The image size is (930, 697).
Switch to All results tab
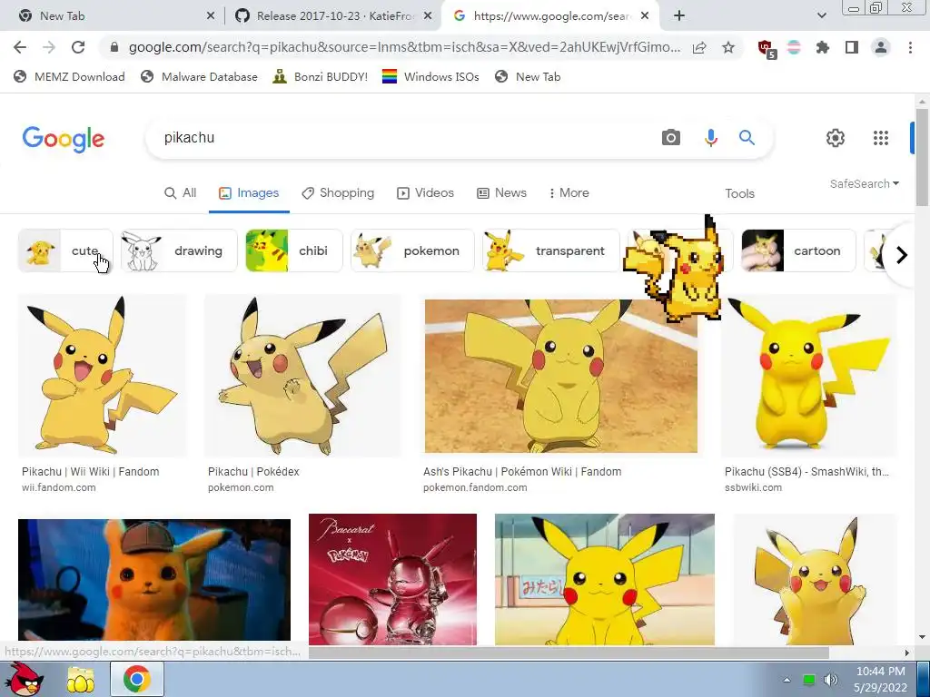click(x=181, y=193)
